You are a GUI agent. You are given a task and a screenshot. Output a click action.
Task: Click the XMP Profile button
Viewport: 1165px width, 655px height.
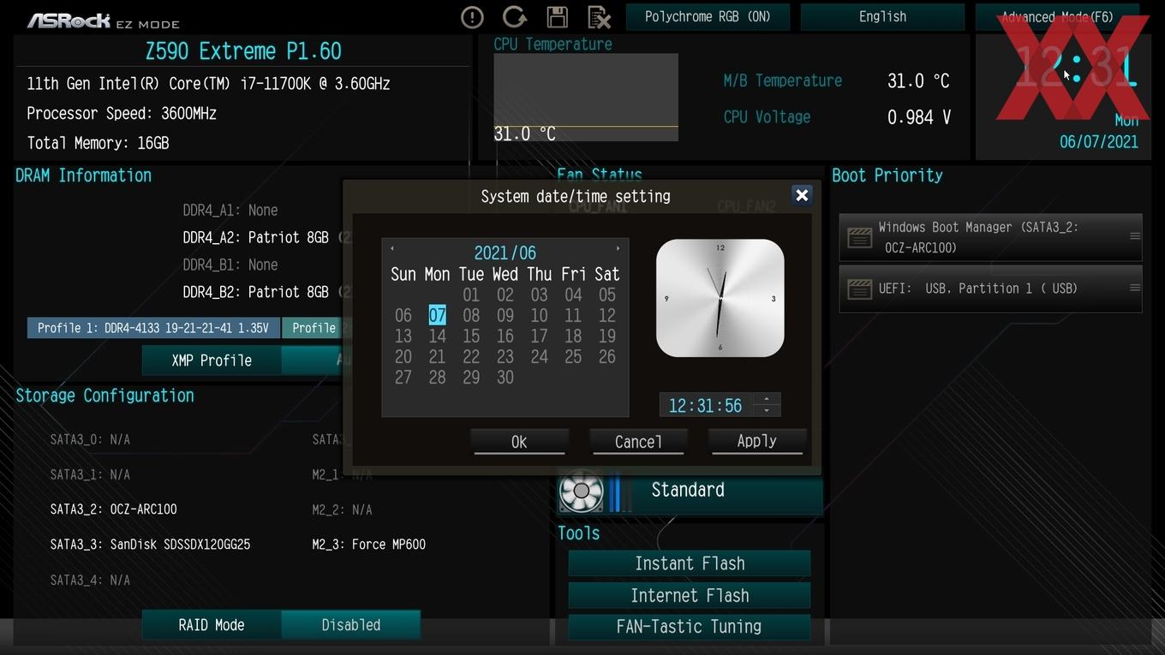[x=212, y=360]
